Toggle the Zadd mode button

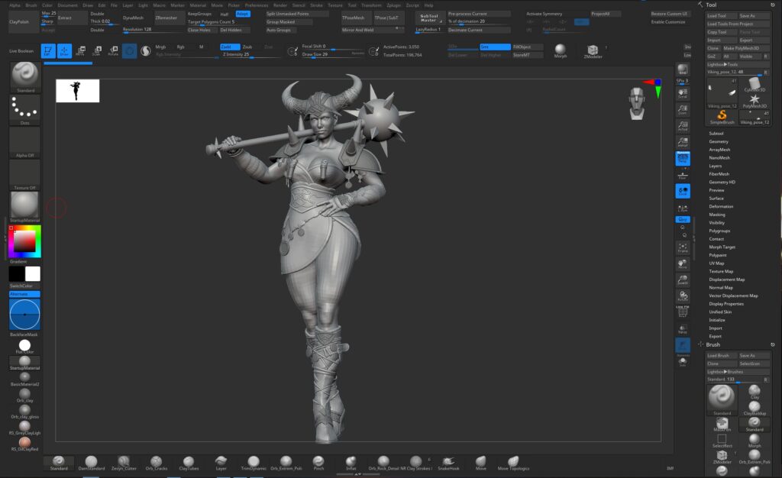(x=229, y=47)
